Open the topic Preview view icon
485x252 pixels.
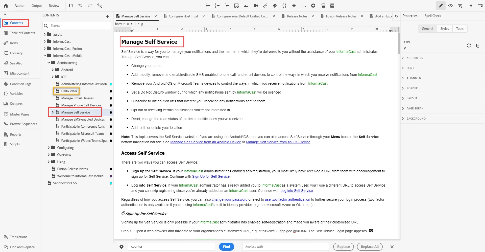tap(460, 6)
